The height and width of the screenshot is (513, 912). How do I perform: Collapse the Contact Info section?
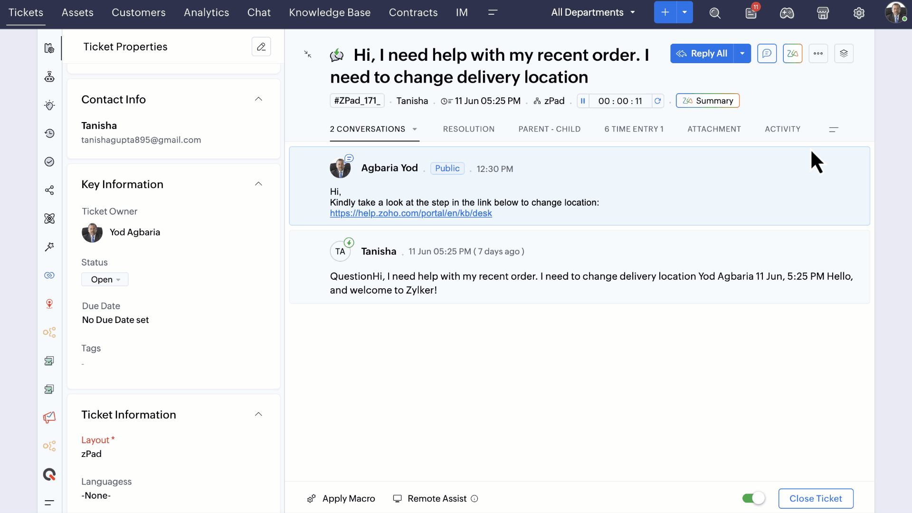coord(258,99)
